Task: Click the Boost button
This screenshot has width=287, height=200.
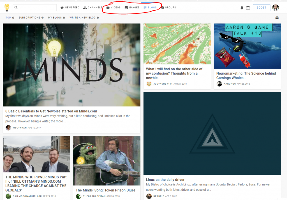Action: (x=261, y=8)
